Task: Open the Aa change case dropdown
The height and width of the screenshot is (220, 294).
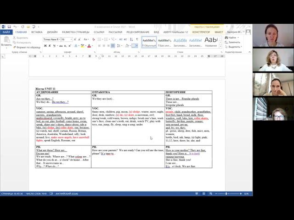Action: pyautogui.click(x=86, y=39)
